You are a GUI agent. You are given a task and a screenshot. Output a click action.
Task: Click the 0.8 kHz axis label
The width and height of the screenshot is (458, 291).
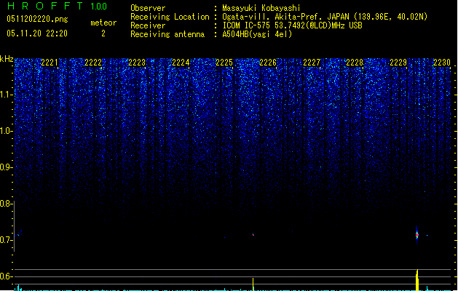click(x=6, y=204)
